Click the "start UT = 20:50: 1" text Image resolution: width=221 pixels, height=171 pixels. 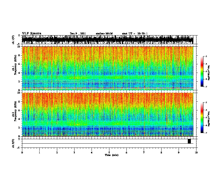tap(135, 34)
